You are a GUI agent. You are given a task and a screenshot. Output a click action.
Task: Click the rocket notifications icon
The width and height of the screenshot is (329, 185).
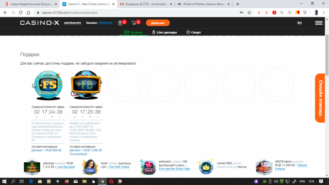[134, 23]
